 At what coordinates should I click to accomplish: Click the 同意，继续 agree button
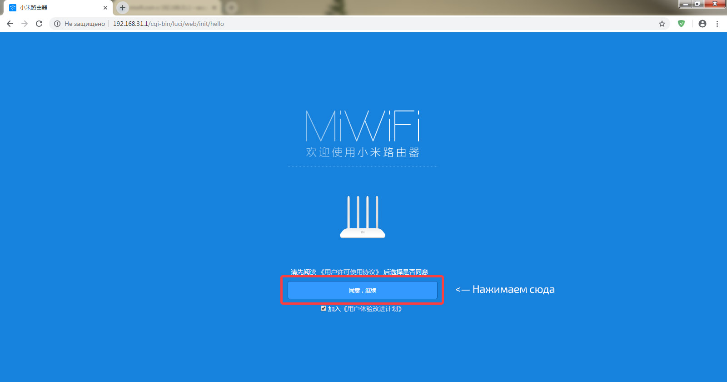coord(363,290)
